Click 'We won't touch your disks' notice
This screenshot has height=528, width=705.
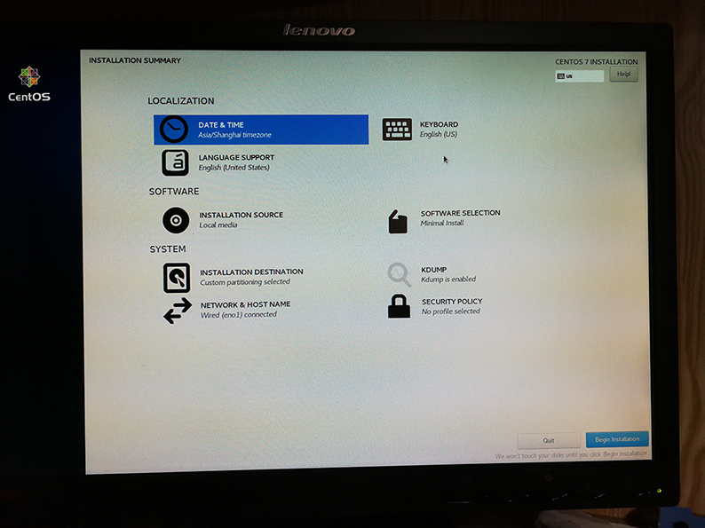point(571,455)
